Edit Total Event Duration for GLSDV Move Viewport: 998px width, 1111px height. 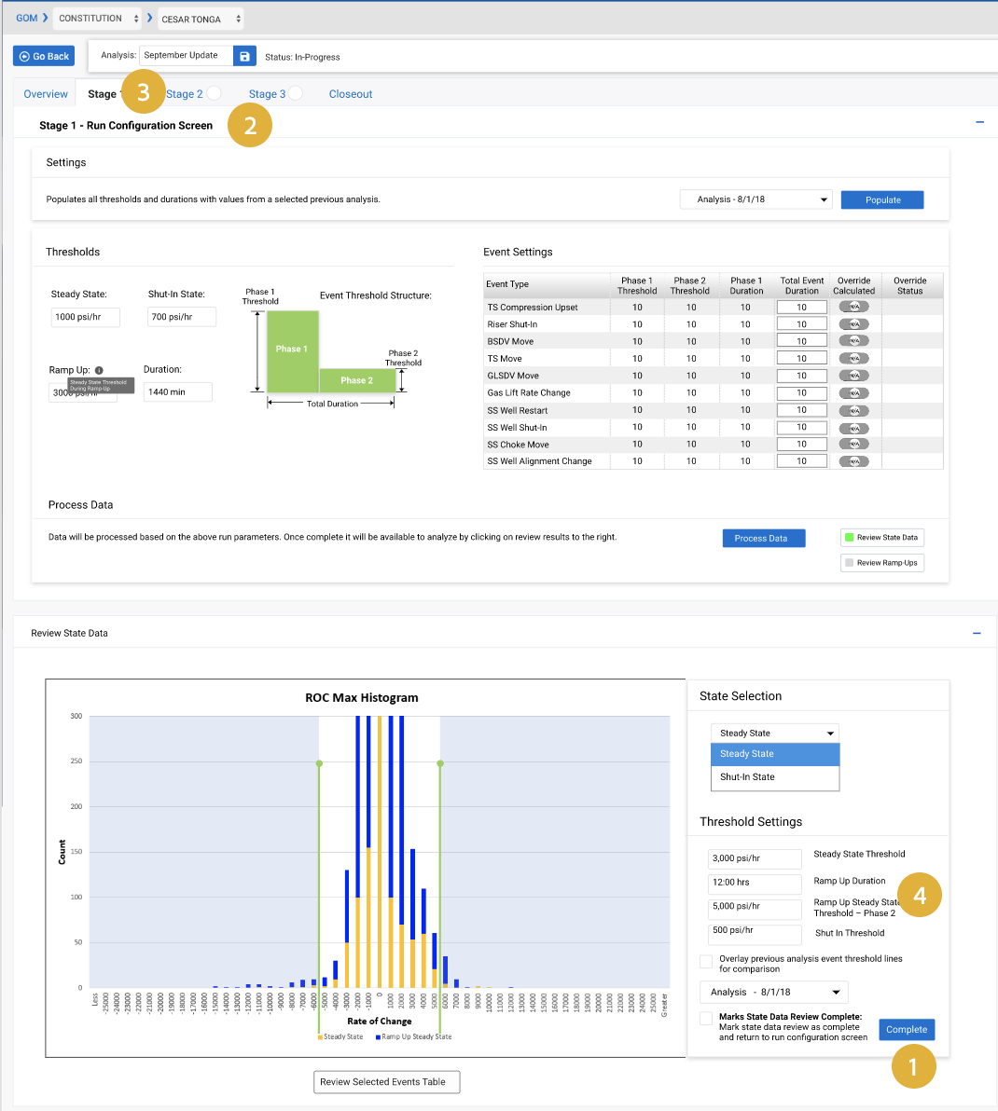(x=801, y=376)
